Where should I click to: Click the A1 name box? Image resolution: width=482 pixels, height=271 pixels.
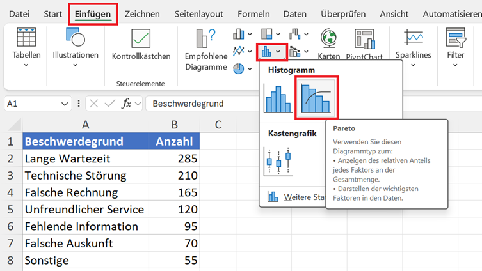[x=38, y=104]
